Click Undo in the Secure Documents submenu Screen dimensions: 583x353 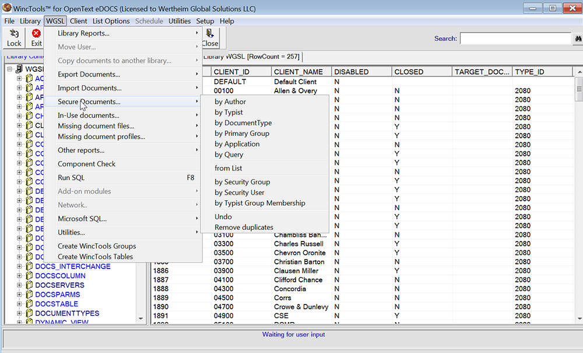click(x=264, y=217)
